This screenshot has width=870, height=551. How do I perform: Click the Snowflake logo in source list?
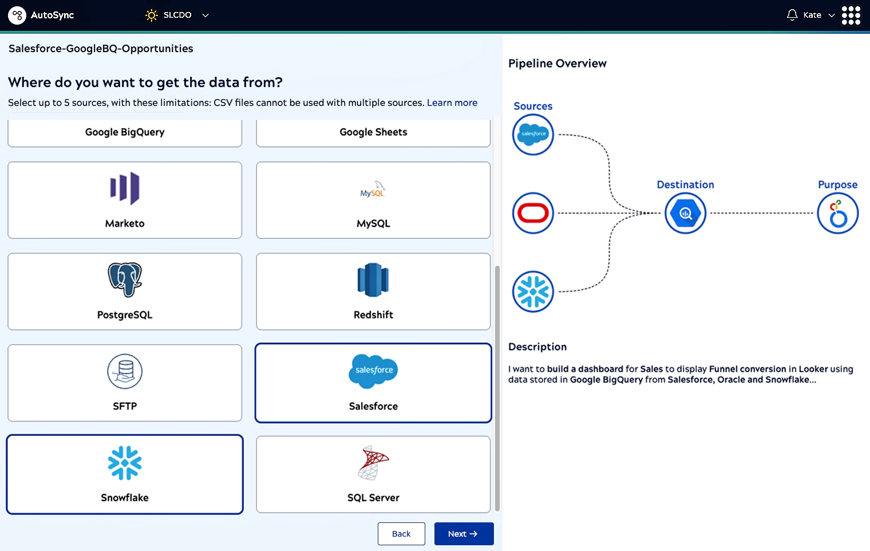tap(125, 463)
